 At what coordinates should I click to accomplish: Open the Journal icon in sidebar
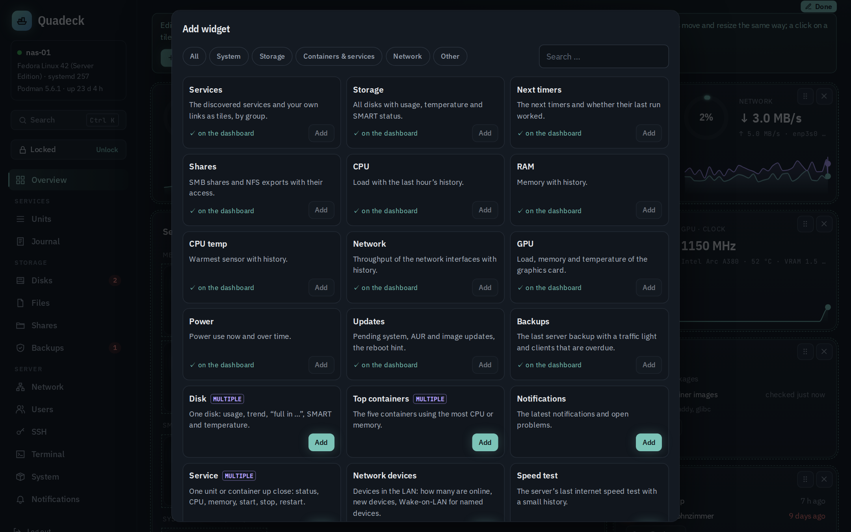tap(20, 242)
